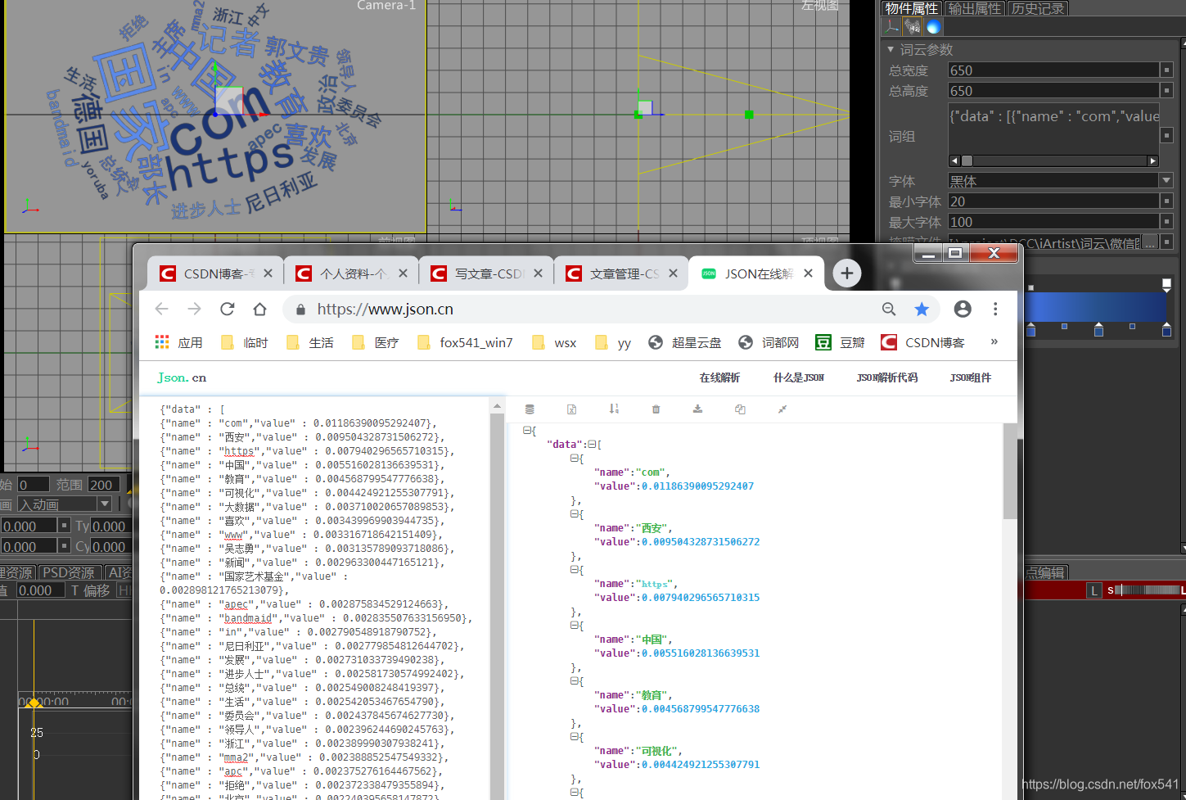Open the CSDN博客 bookmark in bookmarks bar
Image resolution: width=1186 pixels, height=800 pixels.
[x=922, y=342]
